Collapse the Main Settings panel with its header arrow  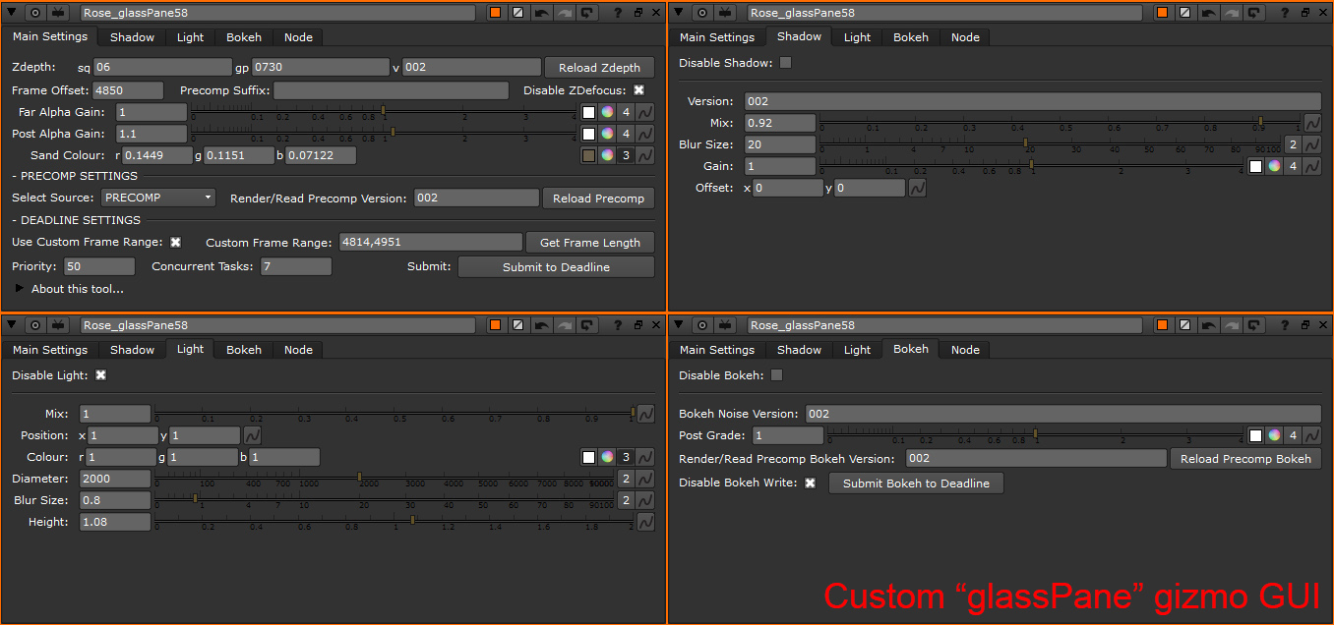pyautogui.click(x=13, y=13)
